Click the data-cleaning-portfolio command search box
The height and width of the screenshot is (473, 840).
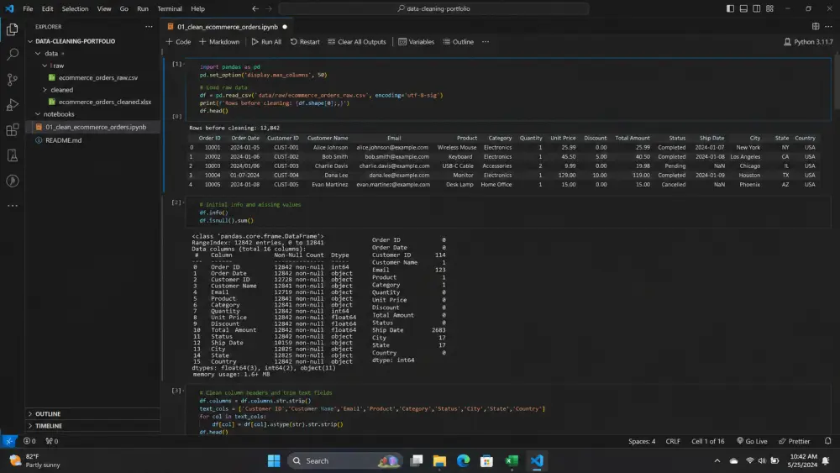coord(434,8)
